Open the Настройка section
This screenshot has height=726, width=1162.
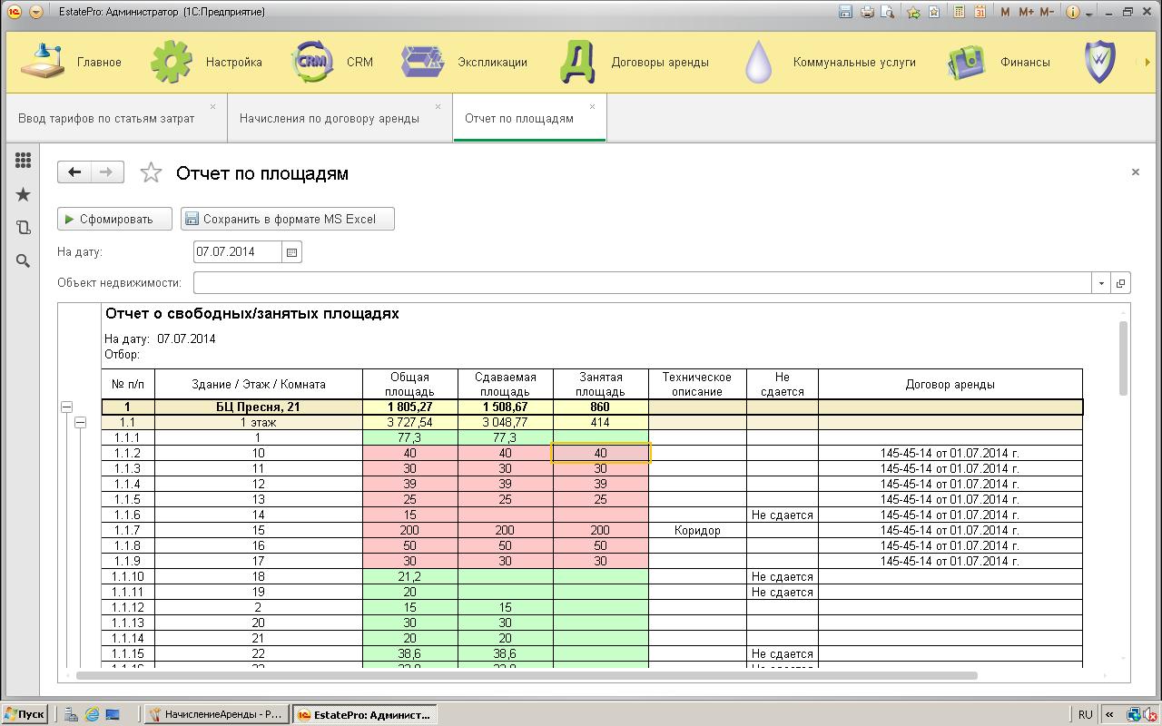pos(206,62)
